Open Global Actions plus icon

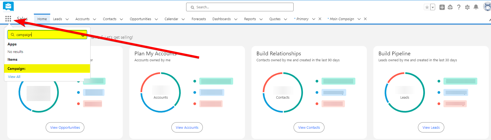pos(442,7)
